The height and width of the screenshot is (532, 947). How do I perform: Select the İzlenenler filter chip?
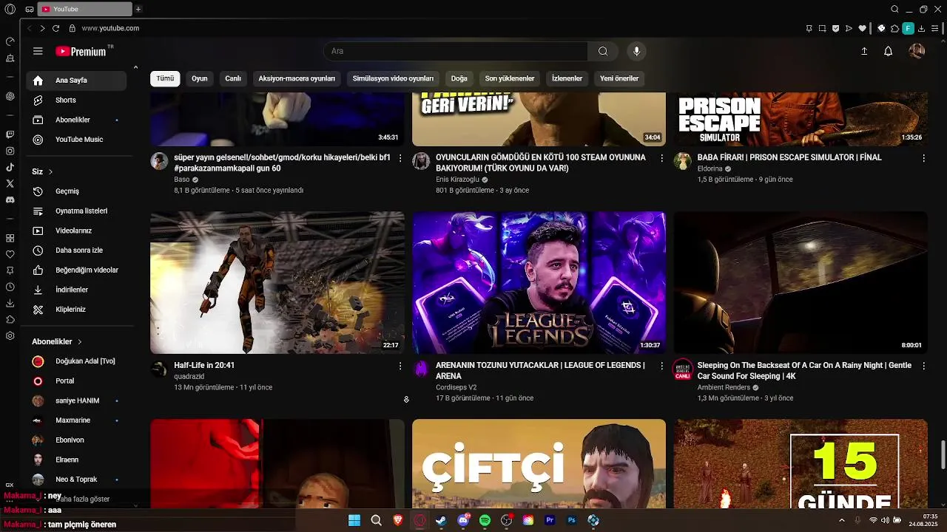(567, 78)
